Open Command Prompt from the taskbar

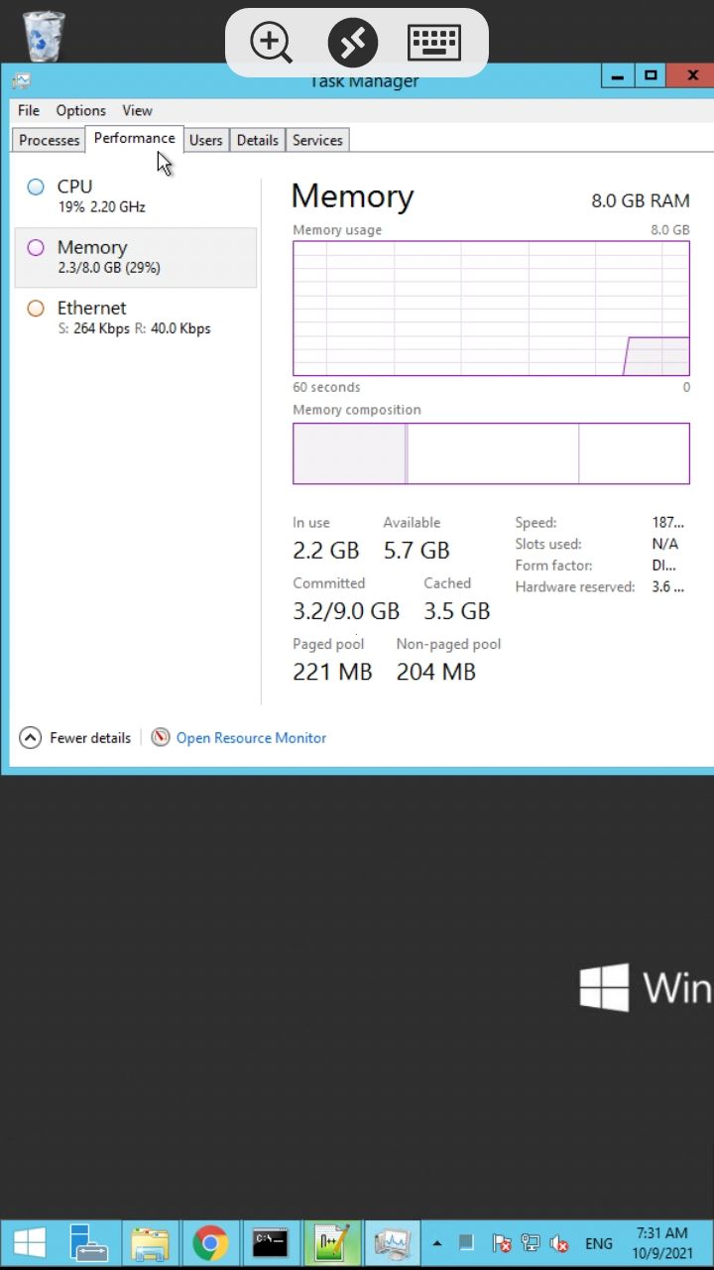pyautogui.click(x=271, y=1243)
